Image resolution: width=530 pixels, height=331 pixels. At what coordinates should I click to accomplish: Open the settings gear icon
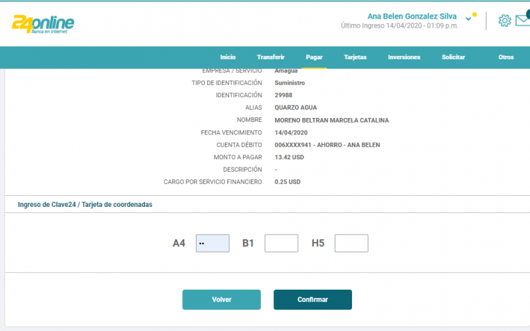click(x=504, y=21)
